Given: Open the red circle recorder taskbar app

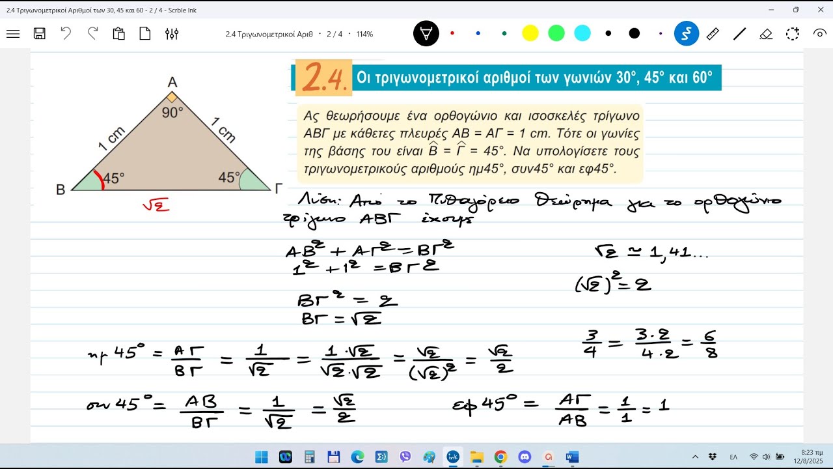Looking at the screenshot, I should coord(549,457).
